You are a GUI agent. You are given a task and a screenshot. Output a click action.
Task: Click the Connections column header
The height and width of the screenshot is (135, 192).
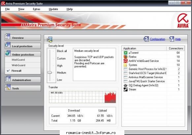(x=176, y=48)
